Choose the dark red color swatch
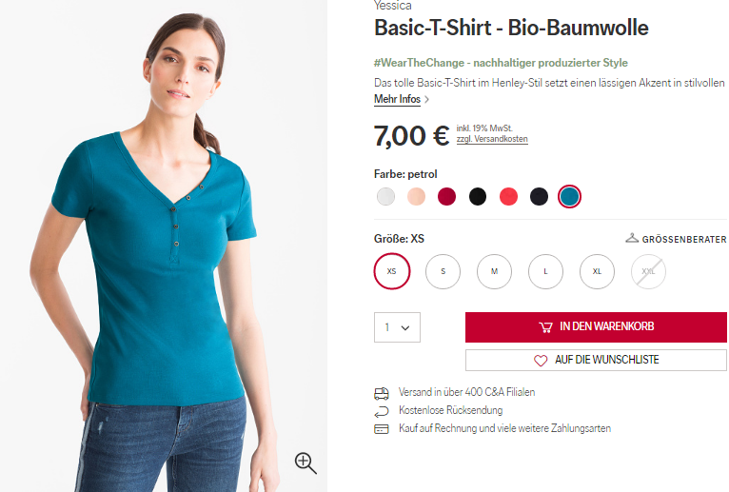The height and width of the screenshot is (492, 729). point(446,196)
